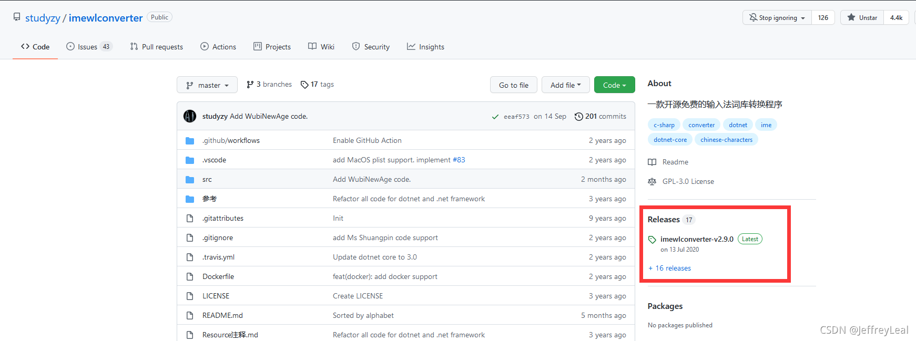916x341 pixels.
Task: Click the Unstar button
Action: point(862,18)
